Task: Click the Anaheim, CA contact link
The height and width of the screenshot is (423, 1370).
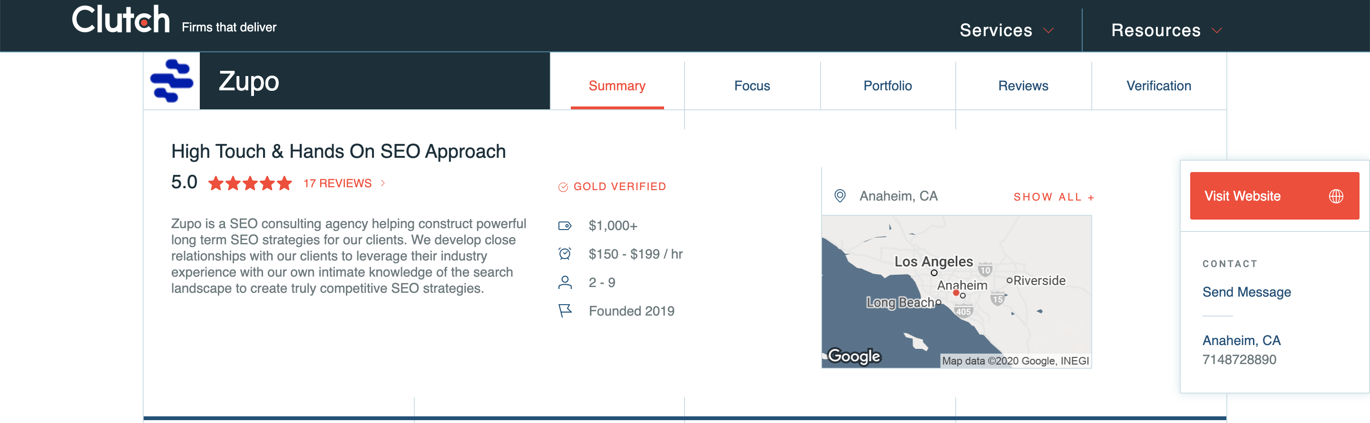Action: (1241, 341)
